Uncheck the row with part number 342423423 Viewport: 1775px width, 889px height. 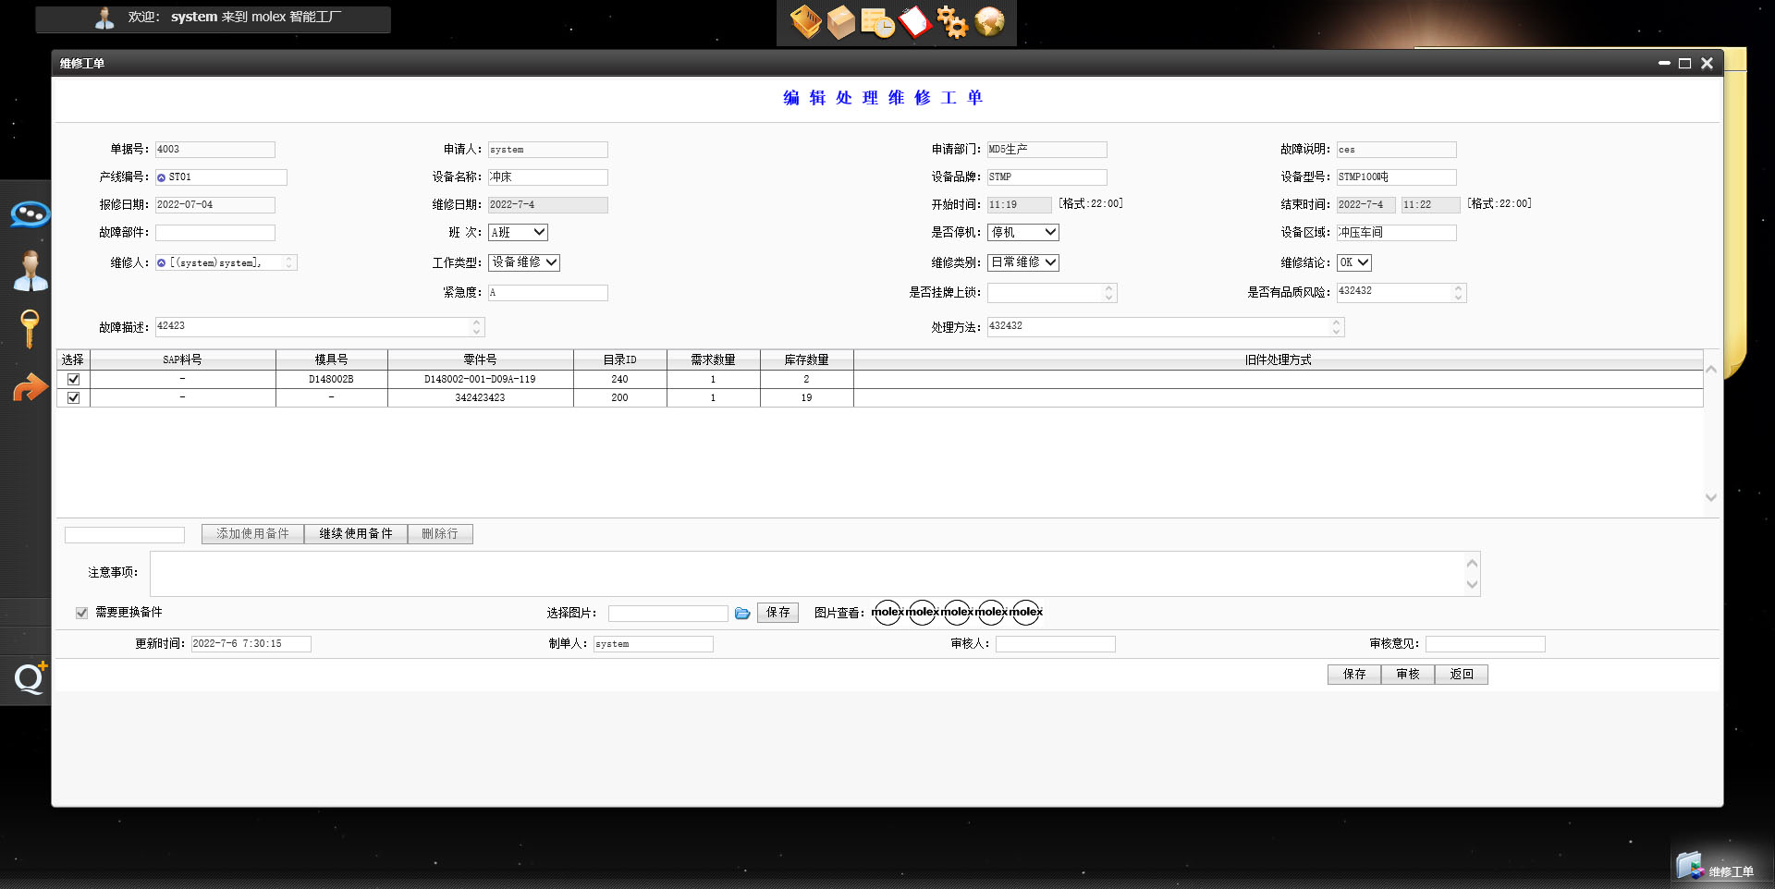(74, 397)
